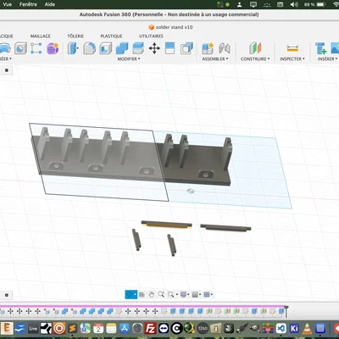The width and height of the screenshot is (339, 339).
Task: Select the Fillet tool icon
Action: [x=89, y=48]
